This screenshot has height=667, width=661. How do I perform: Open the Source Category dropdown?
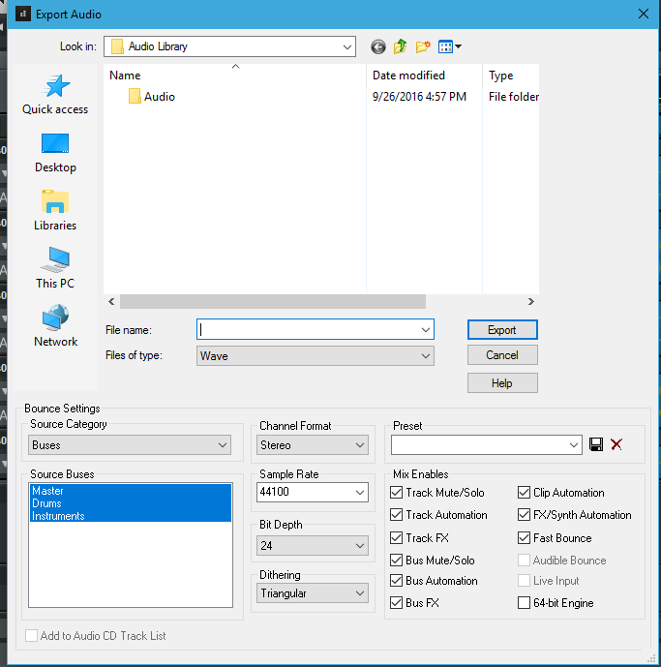(130, 445)
